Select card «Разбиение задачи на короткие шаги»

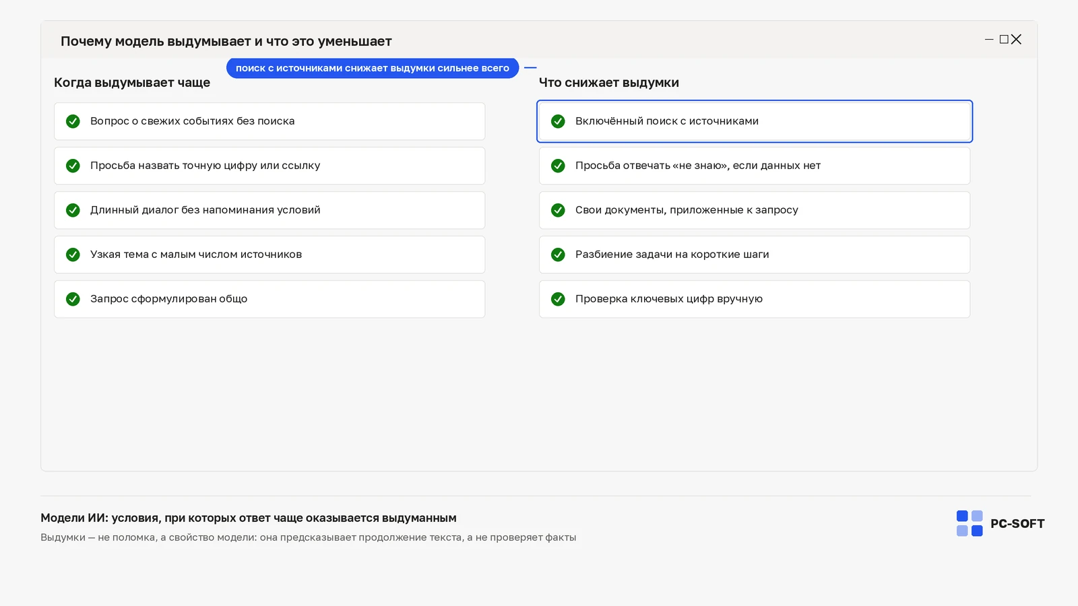tap(755, 255)
